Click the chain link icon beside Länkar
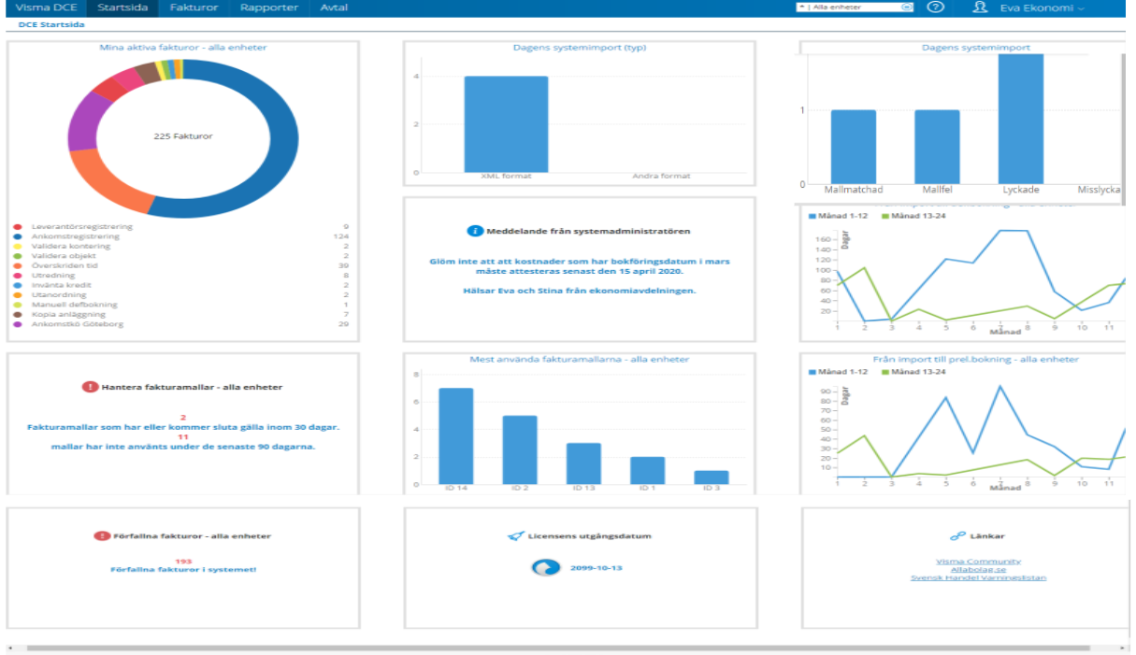1136x655 pixels. coord(956,536)
